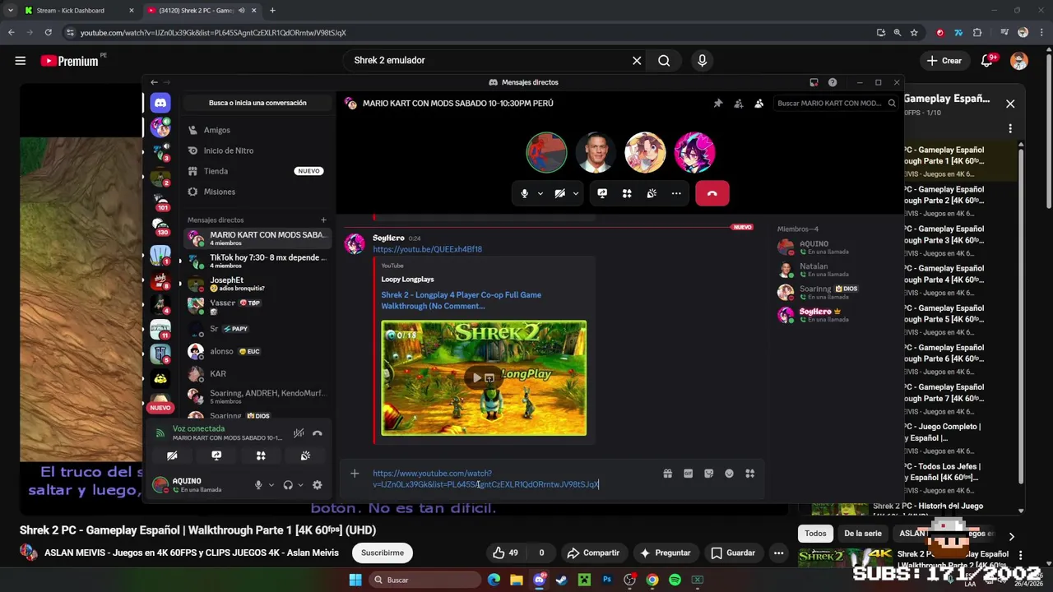This screenshot has width=1053, height=592.
Task: Open Discord user settings gear
Action: pyautogui.click(x=318, y=485)
